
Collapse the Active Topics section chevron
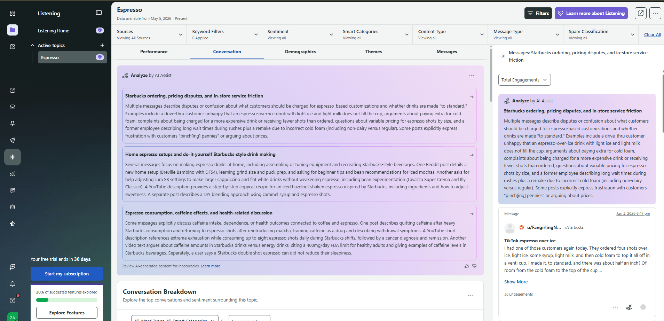(32, 45)
